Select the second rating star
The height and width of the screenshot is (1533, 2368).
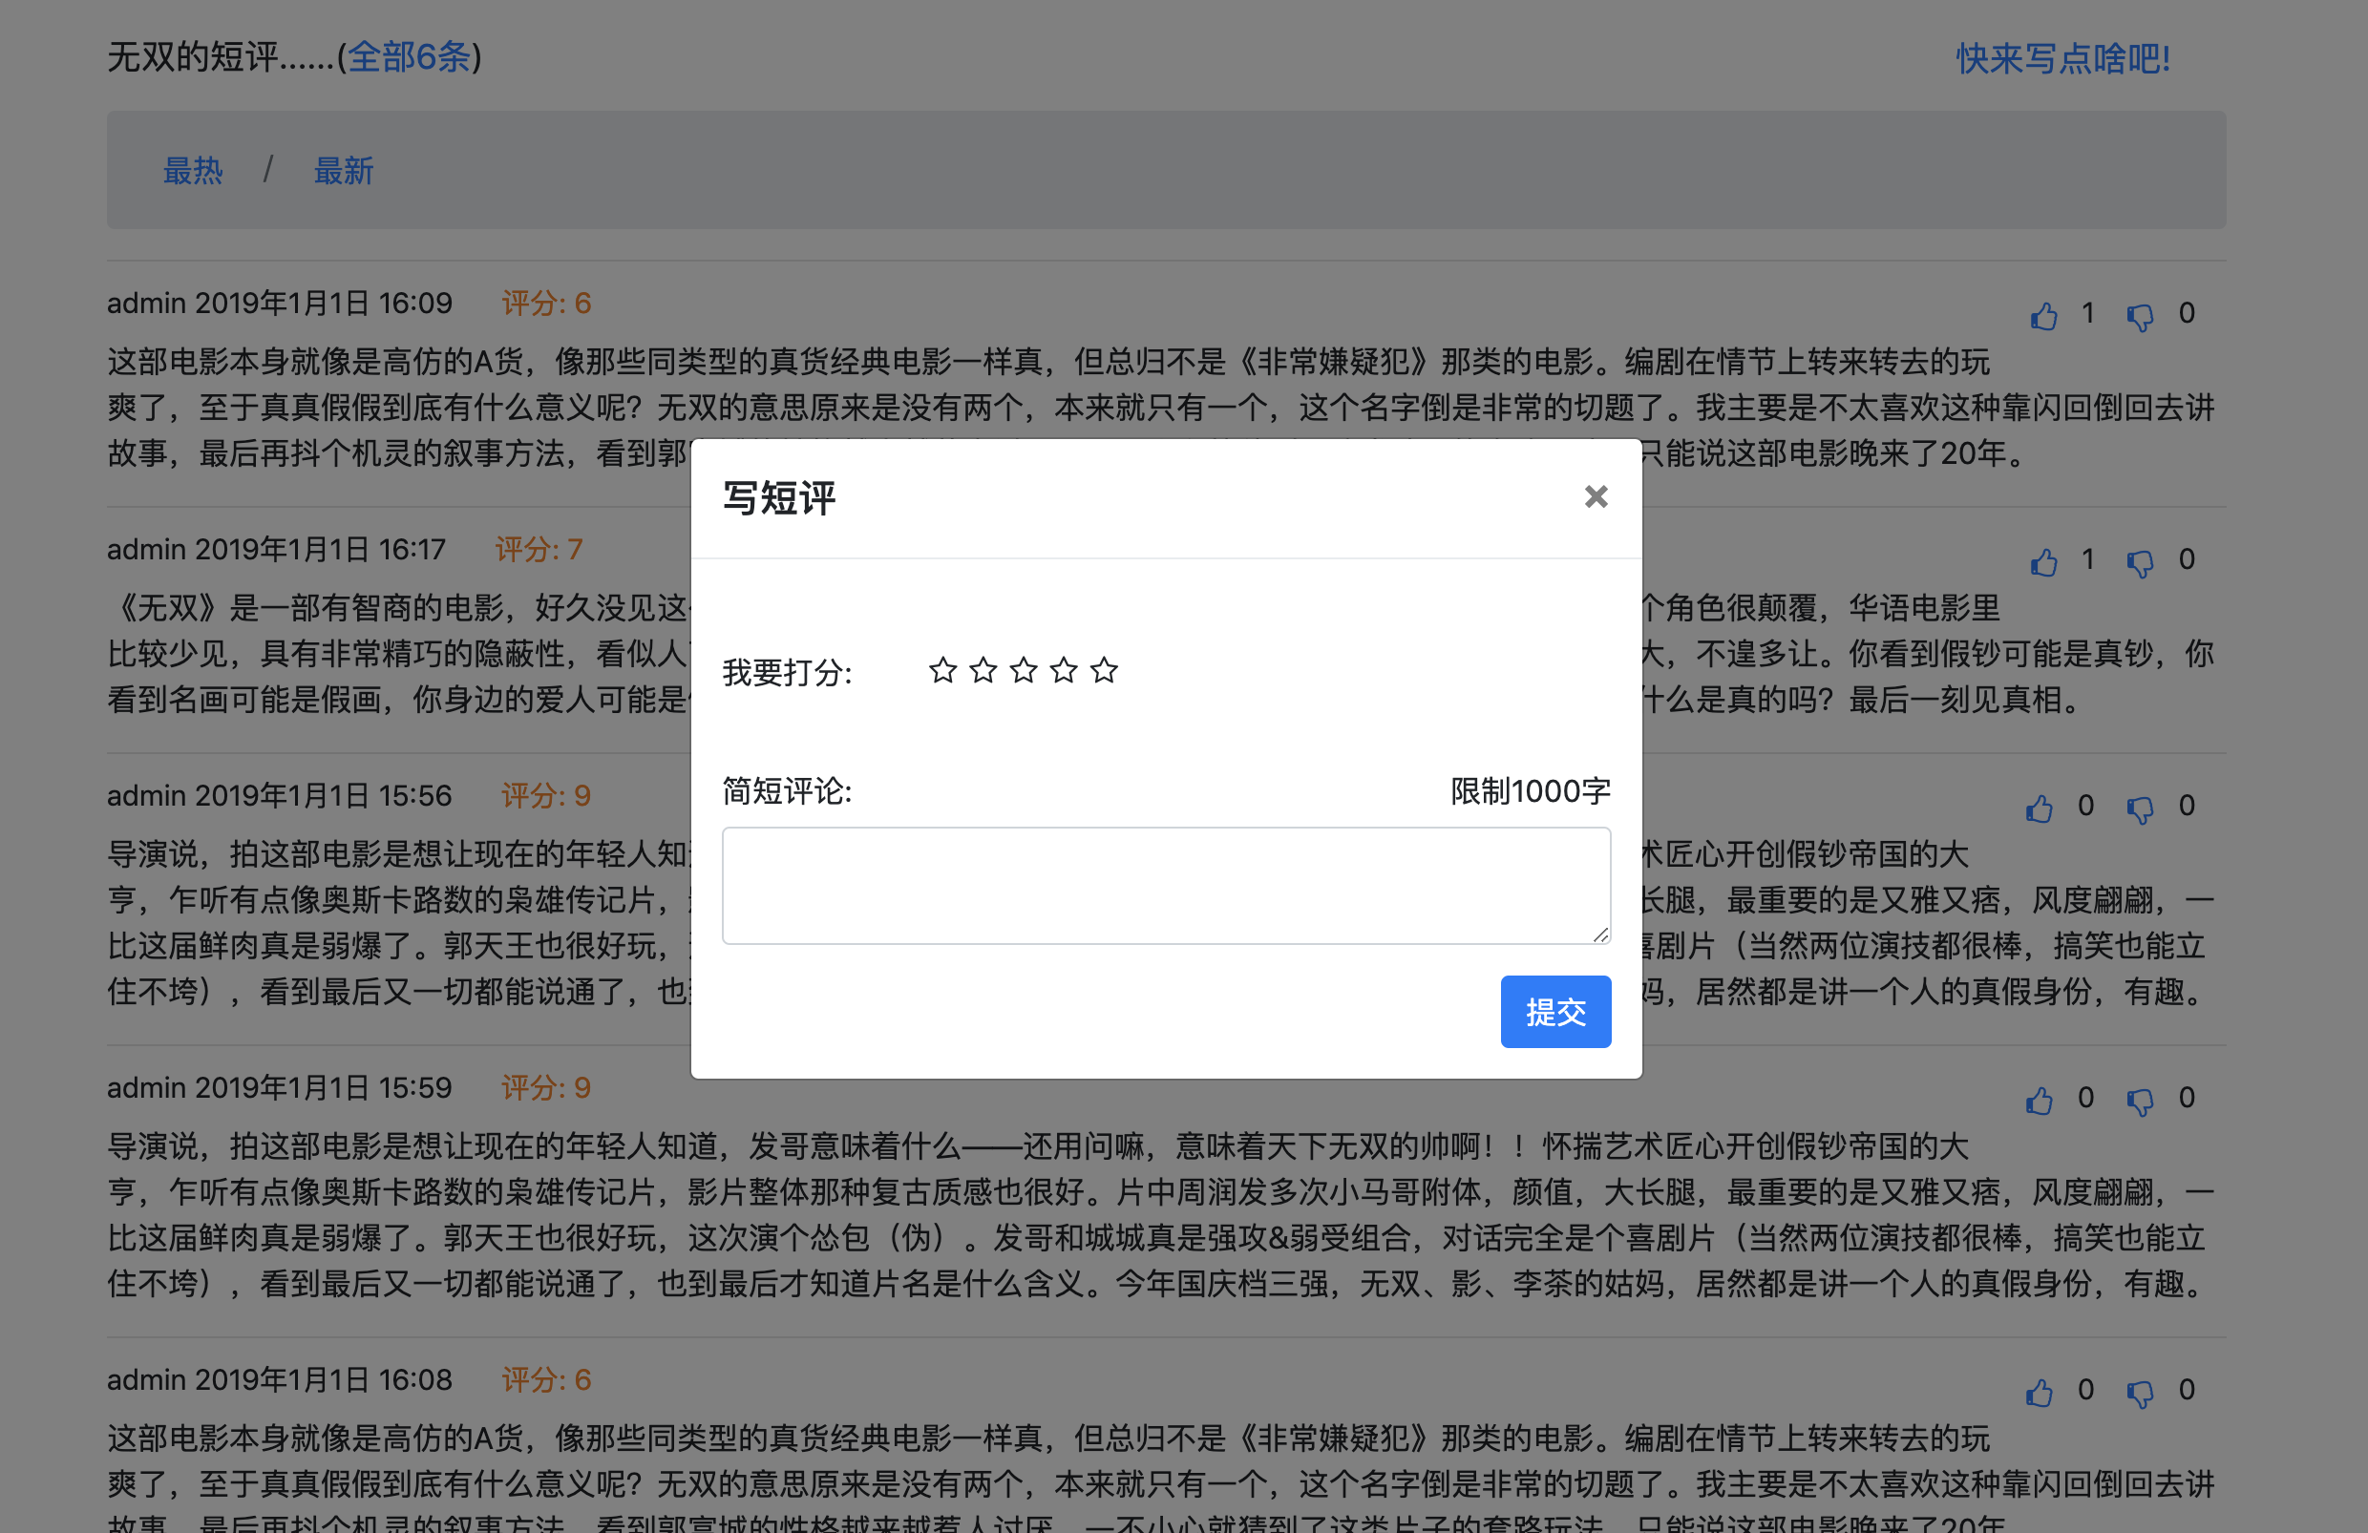click(x=983, y=670)
